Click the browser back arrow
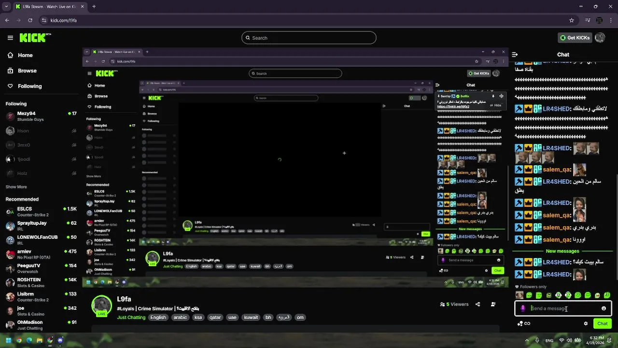Viewport: 618px width, 348px height. coord(7,20)
